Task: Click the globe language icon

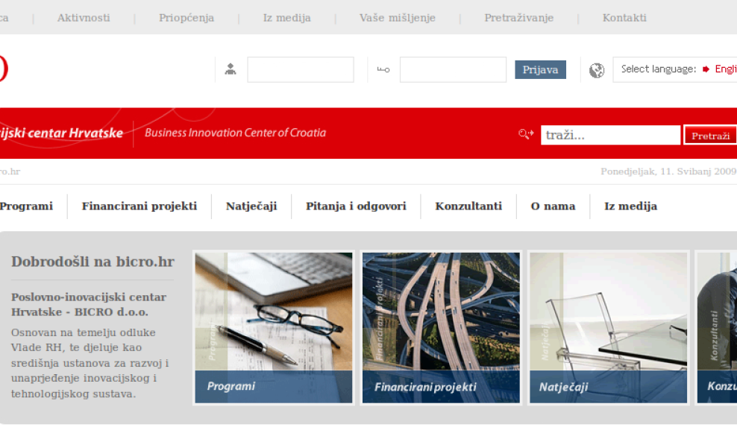Action: [597, 70]
